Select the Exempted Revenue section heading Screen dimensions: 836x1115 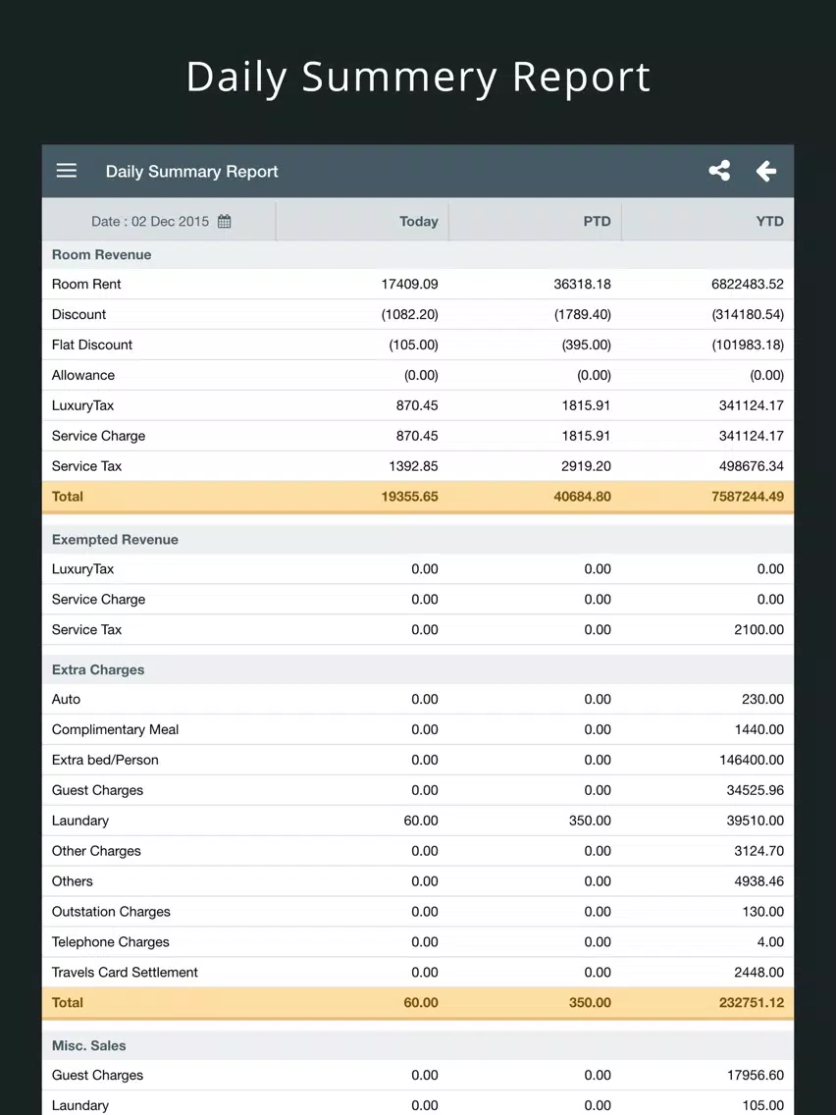tap(115, 540)
